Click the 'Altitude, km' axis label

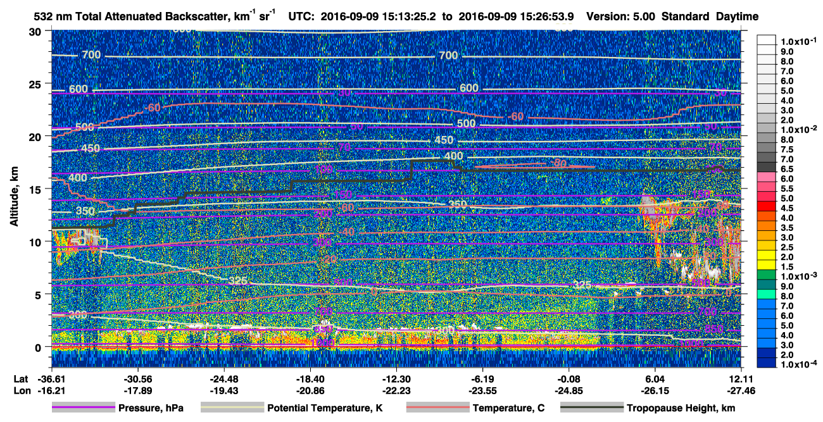[x=14, y=197]
